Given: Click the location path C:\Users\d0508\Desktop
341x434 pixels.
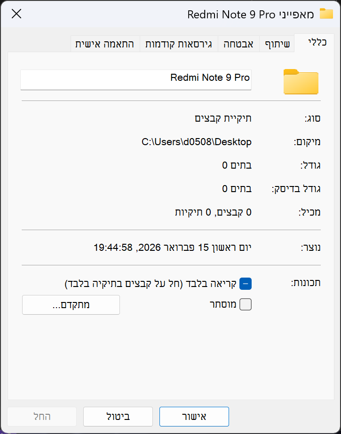Looking at the screenshot, I should tap(197, 142).
